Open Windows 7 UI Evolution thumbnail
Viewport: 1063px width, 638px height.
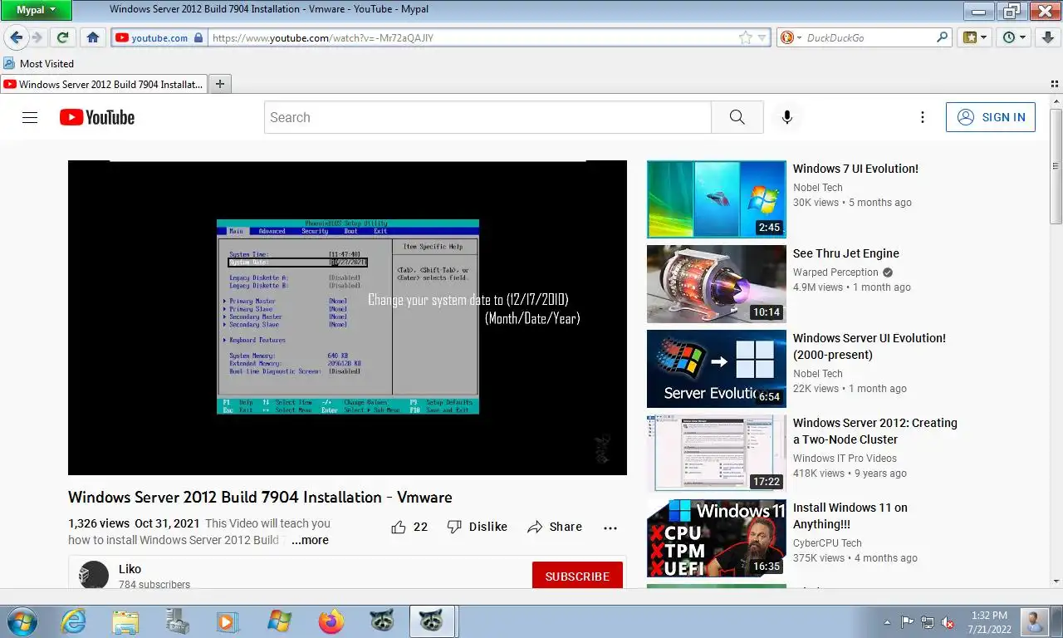point(717,199)
